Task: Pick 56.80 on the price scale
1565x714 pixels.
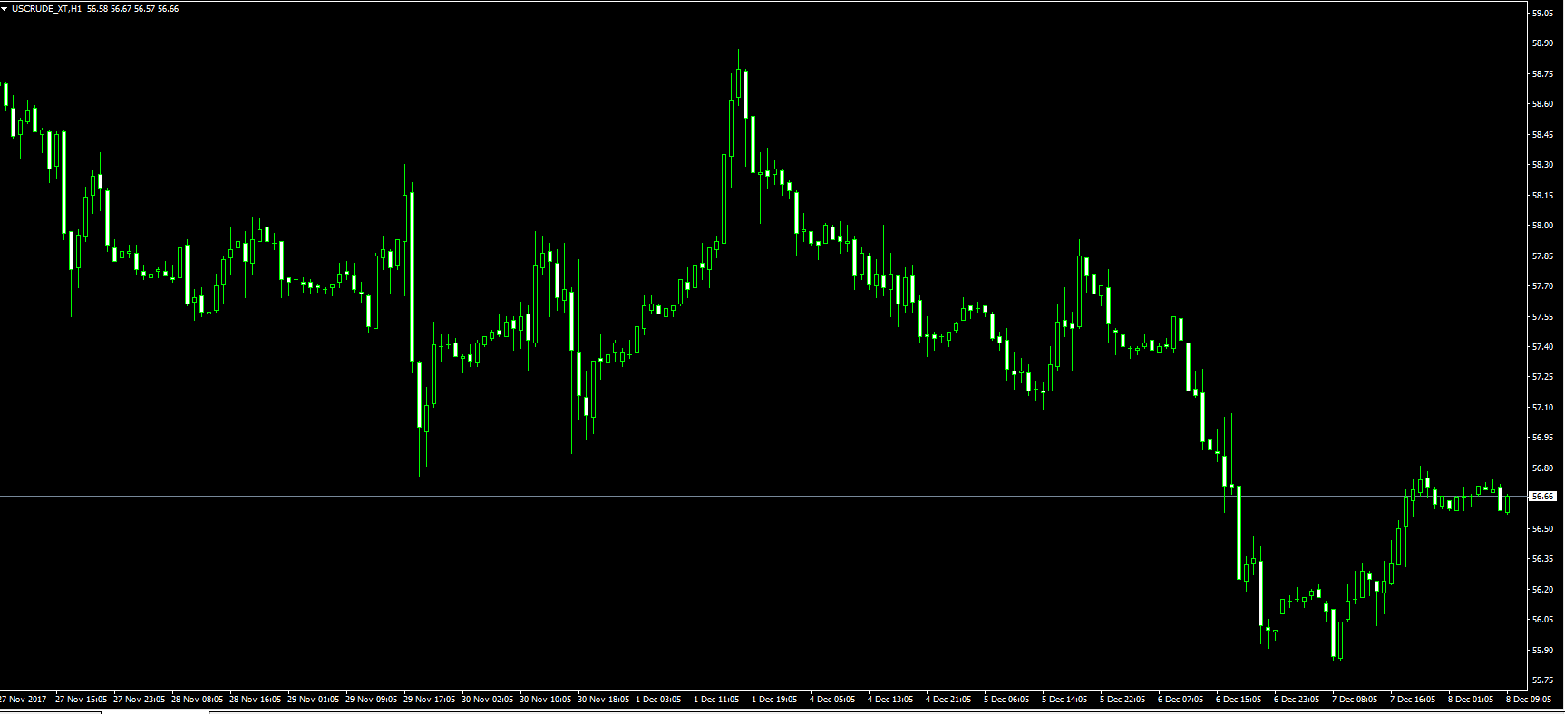Action: 1542,468
